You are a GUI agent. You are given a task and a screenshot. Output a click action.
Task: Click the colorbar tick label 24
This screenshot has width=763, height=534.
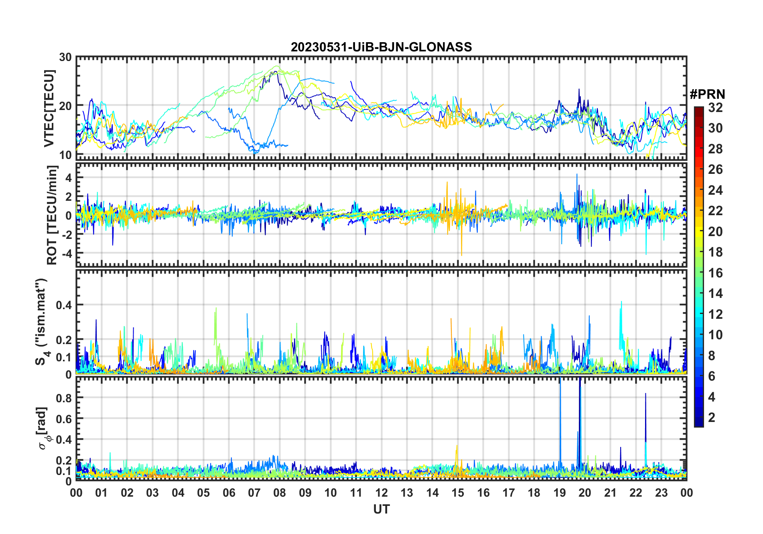(715, 190)
